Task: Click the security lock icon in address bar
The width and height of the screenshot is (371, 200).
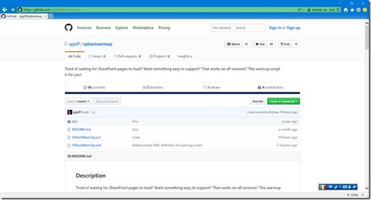Action: coord(309,9)
